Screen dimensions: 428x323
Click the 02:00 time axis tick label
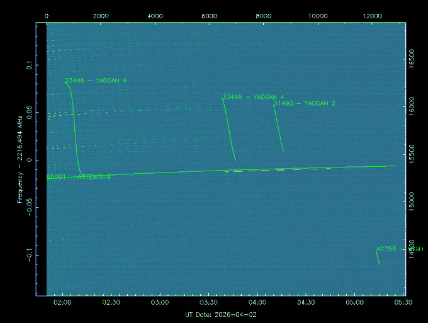(63, 303)
